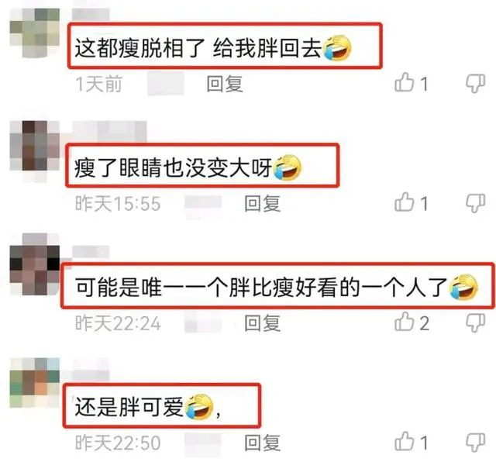Reply to the comment posted 昨天22:24
The image size is (496, 462).
pyautogui.click(x=262, y=323)
